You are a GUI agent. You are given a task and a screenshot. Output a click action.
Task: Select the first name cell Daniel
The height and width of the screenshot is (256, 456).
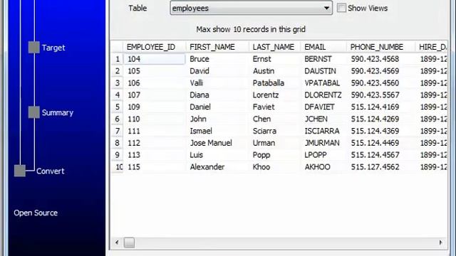(217, 107)
